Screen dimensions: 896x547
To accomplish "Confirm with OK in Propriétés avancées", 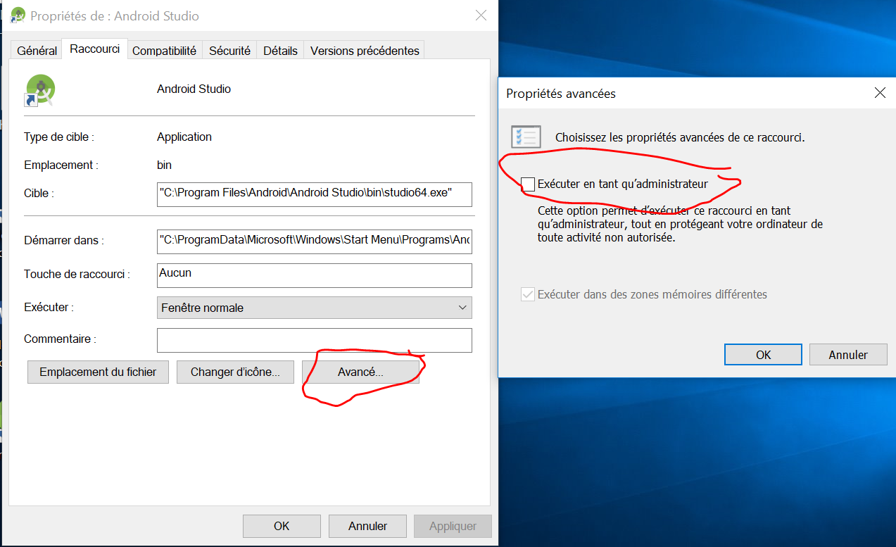I will click(x=764, y=355).
